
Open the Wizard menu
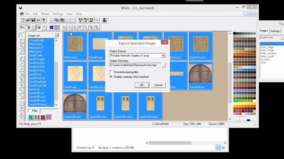(x=45, y=14)
